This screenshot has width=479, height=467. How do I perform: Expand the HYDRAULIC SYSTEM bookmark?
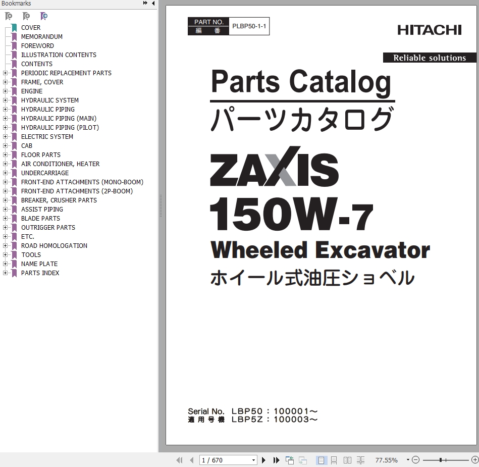(x=5, y=100)
